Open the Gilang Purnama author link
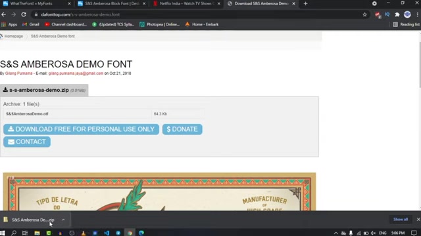 point(19,73)
